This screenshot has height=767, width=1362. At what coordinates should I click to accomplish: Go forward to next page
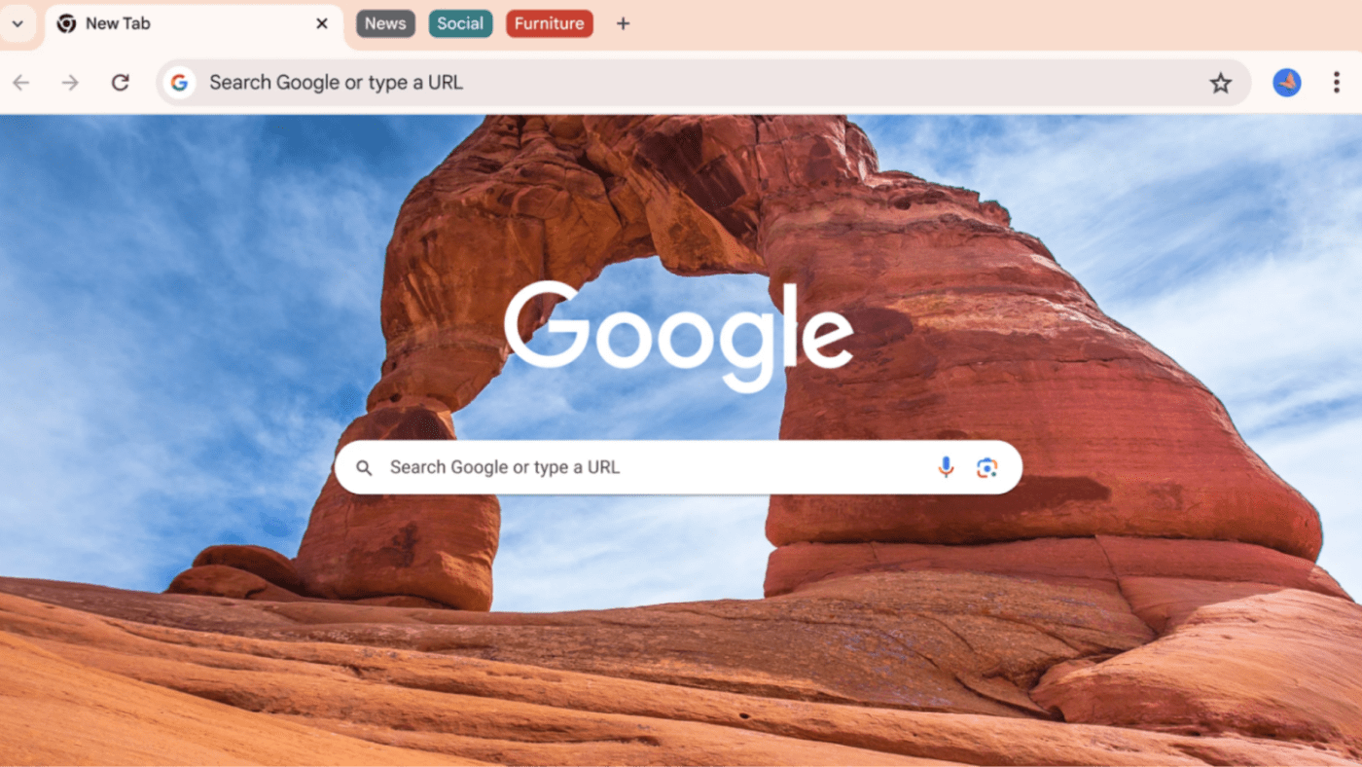(x=70, y=83)
